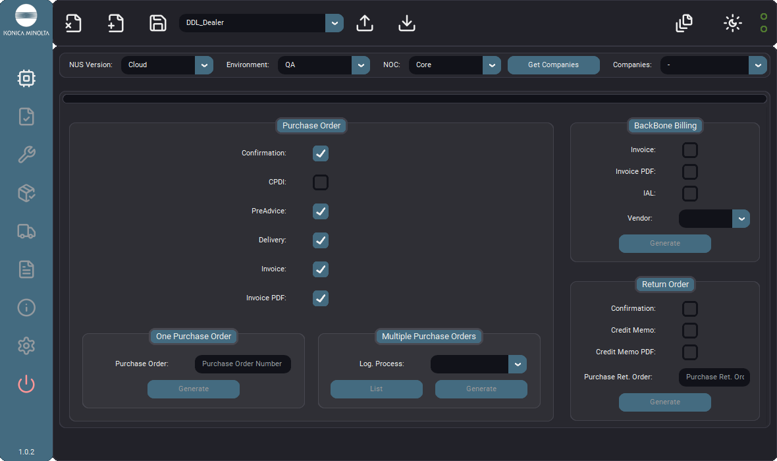This screenshot has width=777, height=461.
Task: Expand the Environment dropdown showing QA
Action: (x=323, y=65)
